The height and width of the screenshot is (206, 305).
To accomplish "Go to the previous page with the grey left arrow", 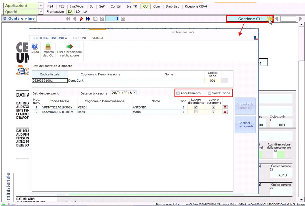I will [x=74, y=19].
